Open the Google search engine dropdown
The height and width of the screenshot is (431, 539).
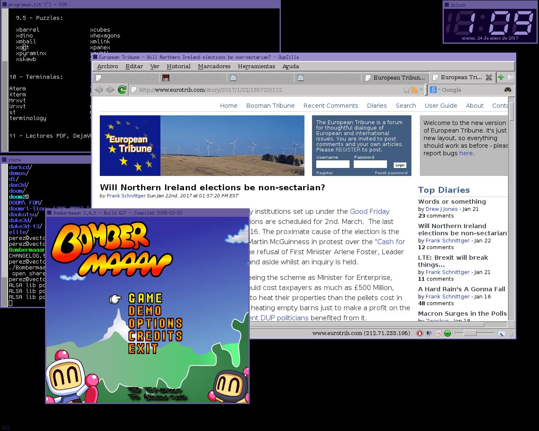(x=435, y=90)
